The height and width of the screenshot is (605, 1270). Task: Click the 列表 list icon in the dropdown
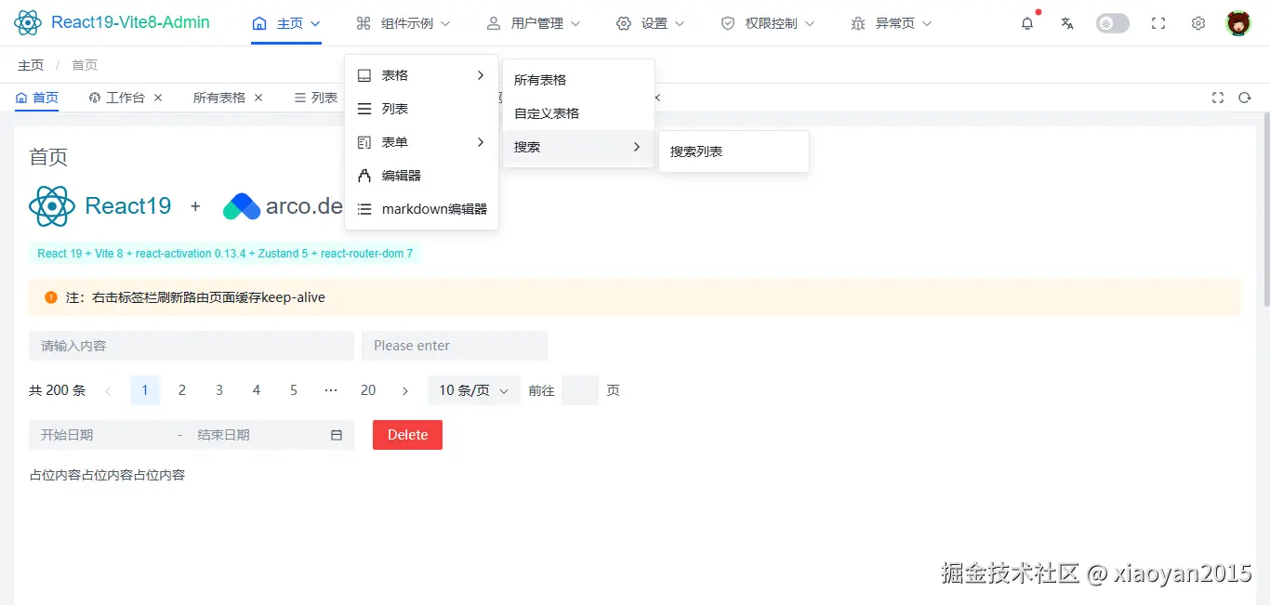364,109
